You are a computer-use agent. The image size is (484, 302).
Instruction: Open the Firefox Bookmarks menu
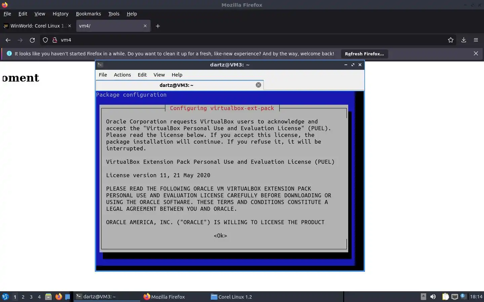click(x=88, y=14)
